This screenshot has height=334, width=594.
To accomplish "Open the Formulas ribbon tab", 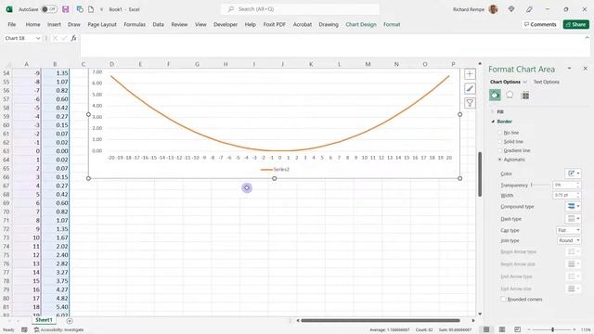I will (135, 24).
